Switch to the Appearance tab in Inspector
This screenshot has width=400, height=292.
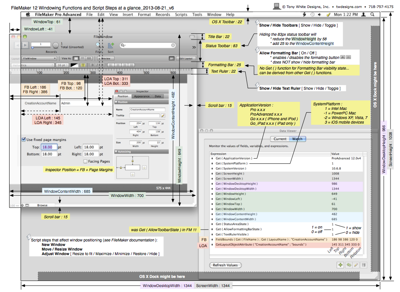click(x=142, y=96)
